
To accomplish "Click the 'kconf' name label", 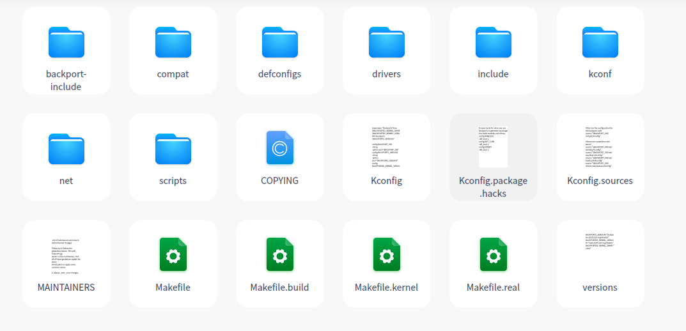I will click(600, 74).
